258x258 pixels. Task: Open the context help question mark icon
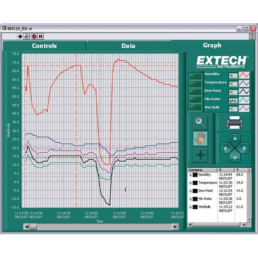(x=252, y=36)
